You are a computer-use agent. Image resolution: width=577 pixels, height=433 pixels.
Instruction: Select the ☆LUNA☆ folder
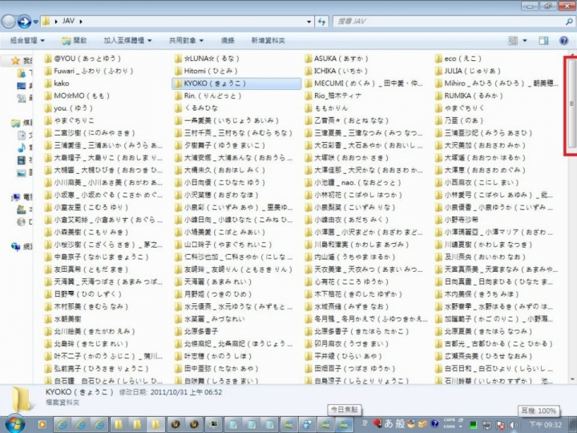tap(208, 59)
